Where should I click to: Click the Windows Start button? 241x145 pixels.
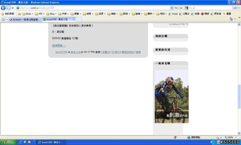coord(8,142)
